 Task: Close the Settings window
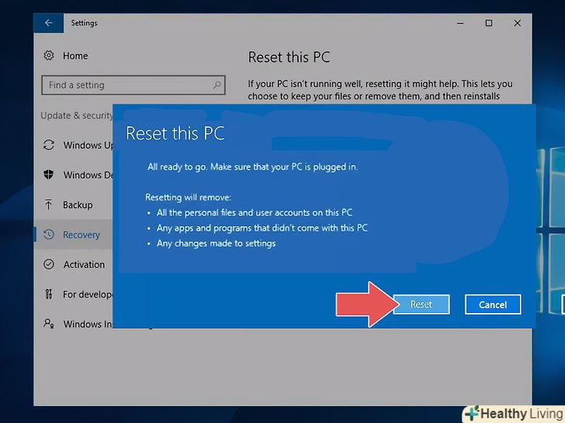tap(518, 23)
